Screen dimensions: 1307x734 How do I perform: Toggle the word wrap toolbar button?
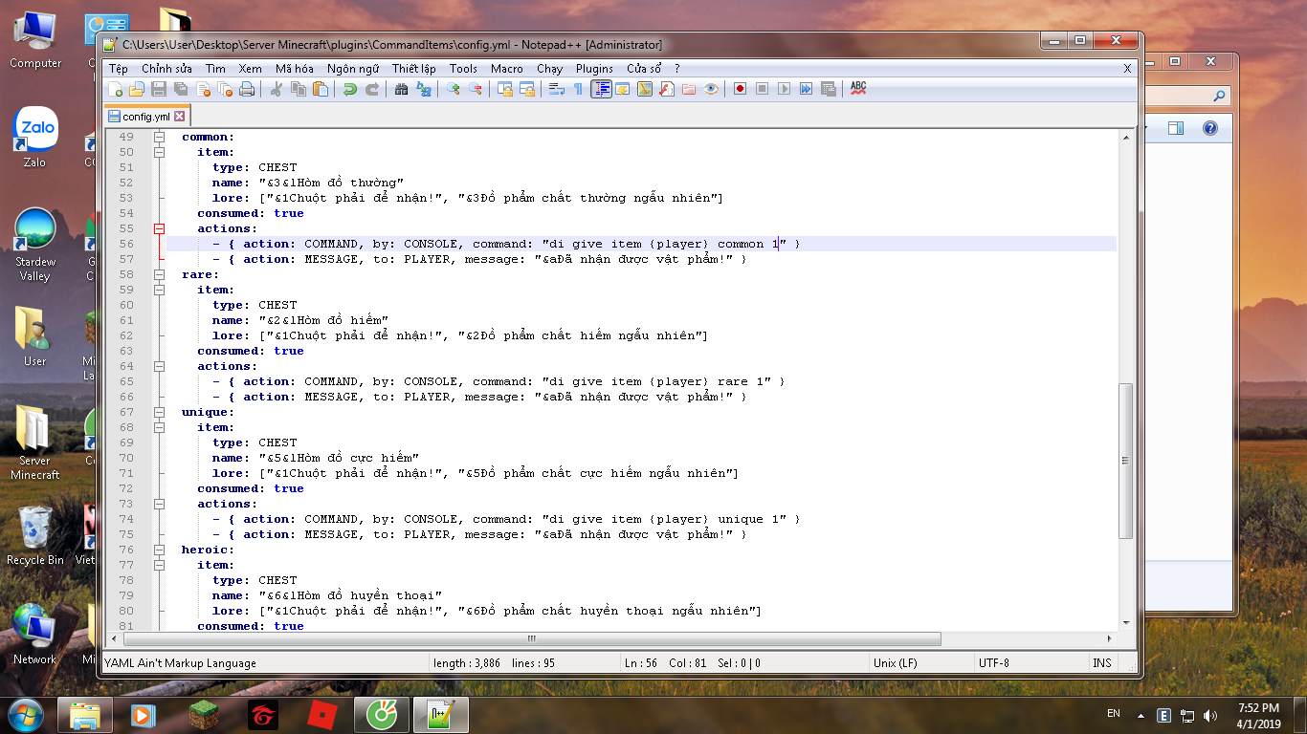click(556, 89)
